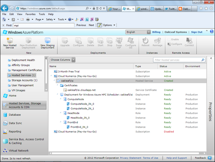Click the Delete deployment icon
Screen dimensions: 215x162
[x=90, y=40]
